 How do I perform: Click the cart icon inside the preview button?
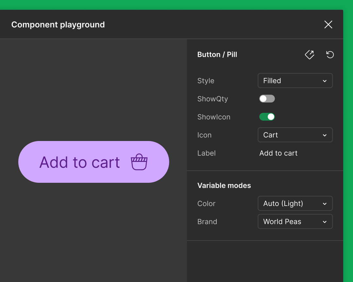140,162
